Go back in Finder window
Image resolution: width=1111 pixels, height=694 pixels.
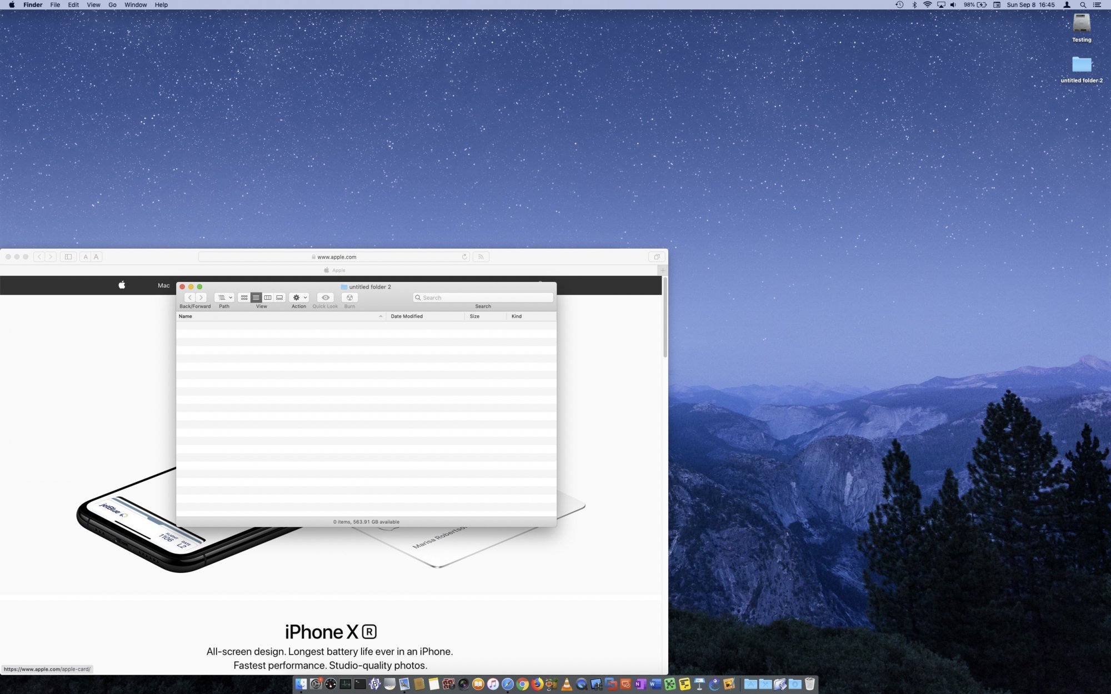[x=189, y=298]
